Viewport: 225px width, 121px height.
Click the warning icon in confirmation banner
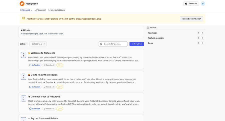[x=23, y=18]
